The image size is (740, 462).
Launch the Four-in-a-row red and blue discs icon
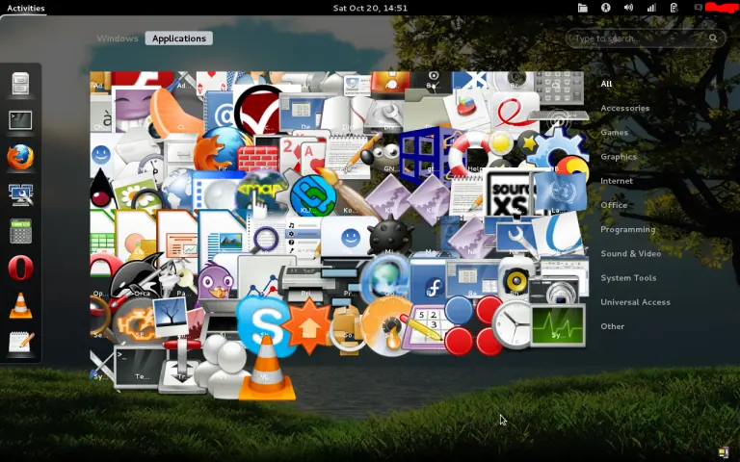pyautogui.click(x=473, y=325)
